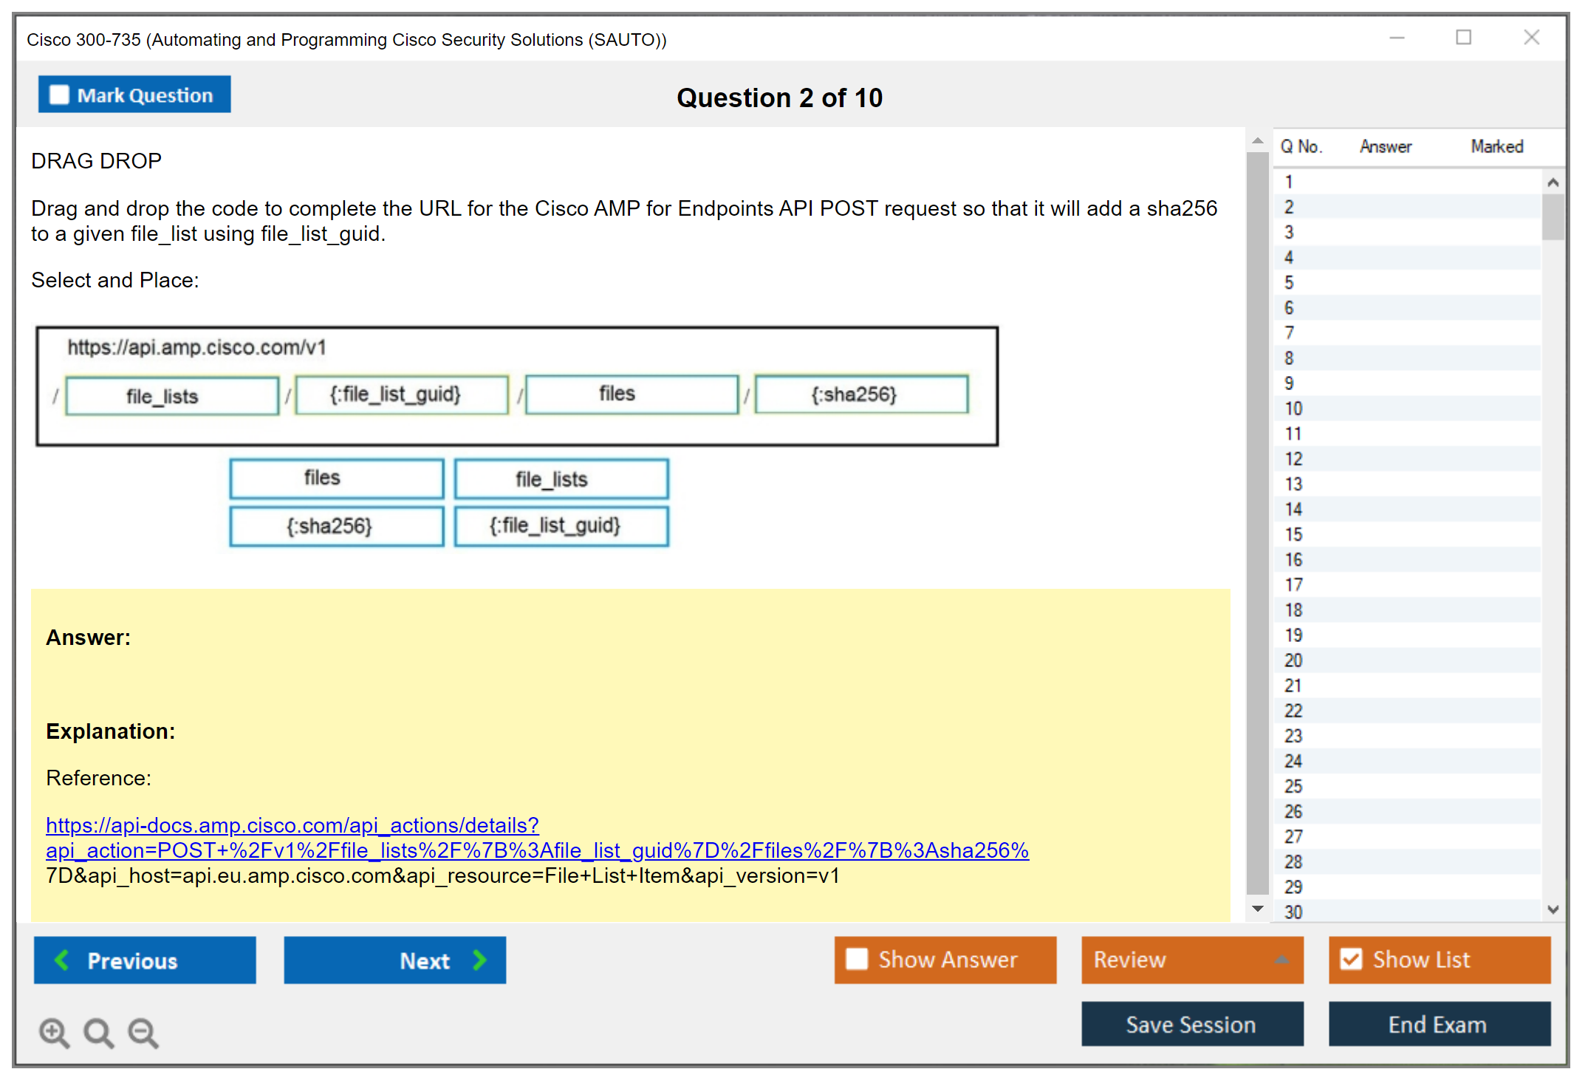Select question 21 in the question list
Viewport: 1588px width, 1086px height.
click(x=1293, y=686)
